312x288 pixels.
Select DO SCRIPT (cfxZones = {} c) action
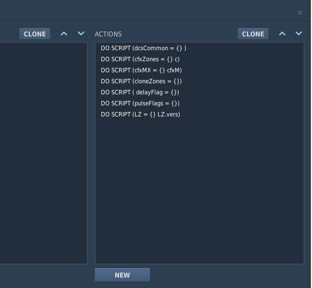tap(200, 59)
